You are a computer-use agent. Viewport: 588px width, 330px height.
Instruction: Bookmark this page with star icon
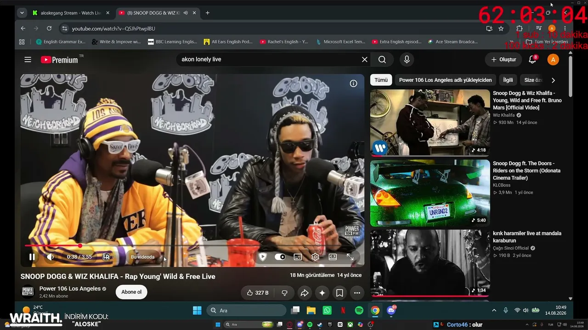click(501, 28)
